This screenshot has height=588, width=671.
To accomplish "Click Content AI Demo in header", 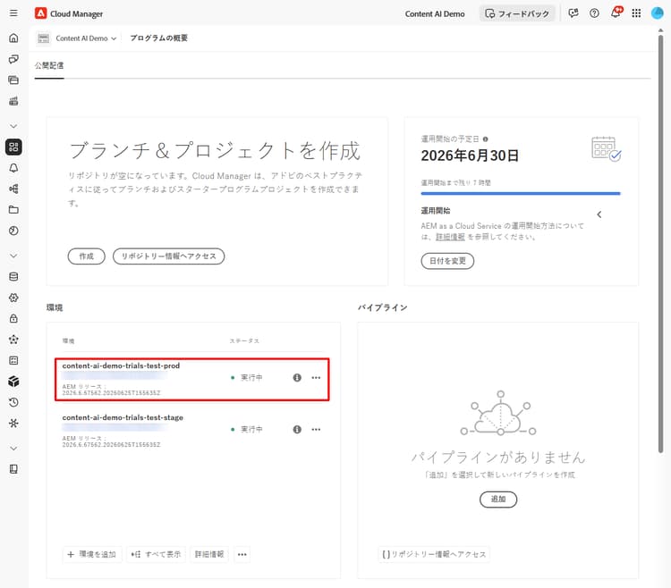I will [435, 13].
